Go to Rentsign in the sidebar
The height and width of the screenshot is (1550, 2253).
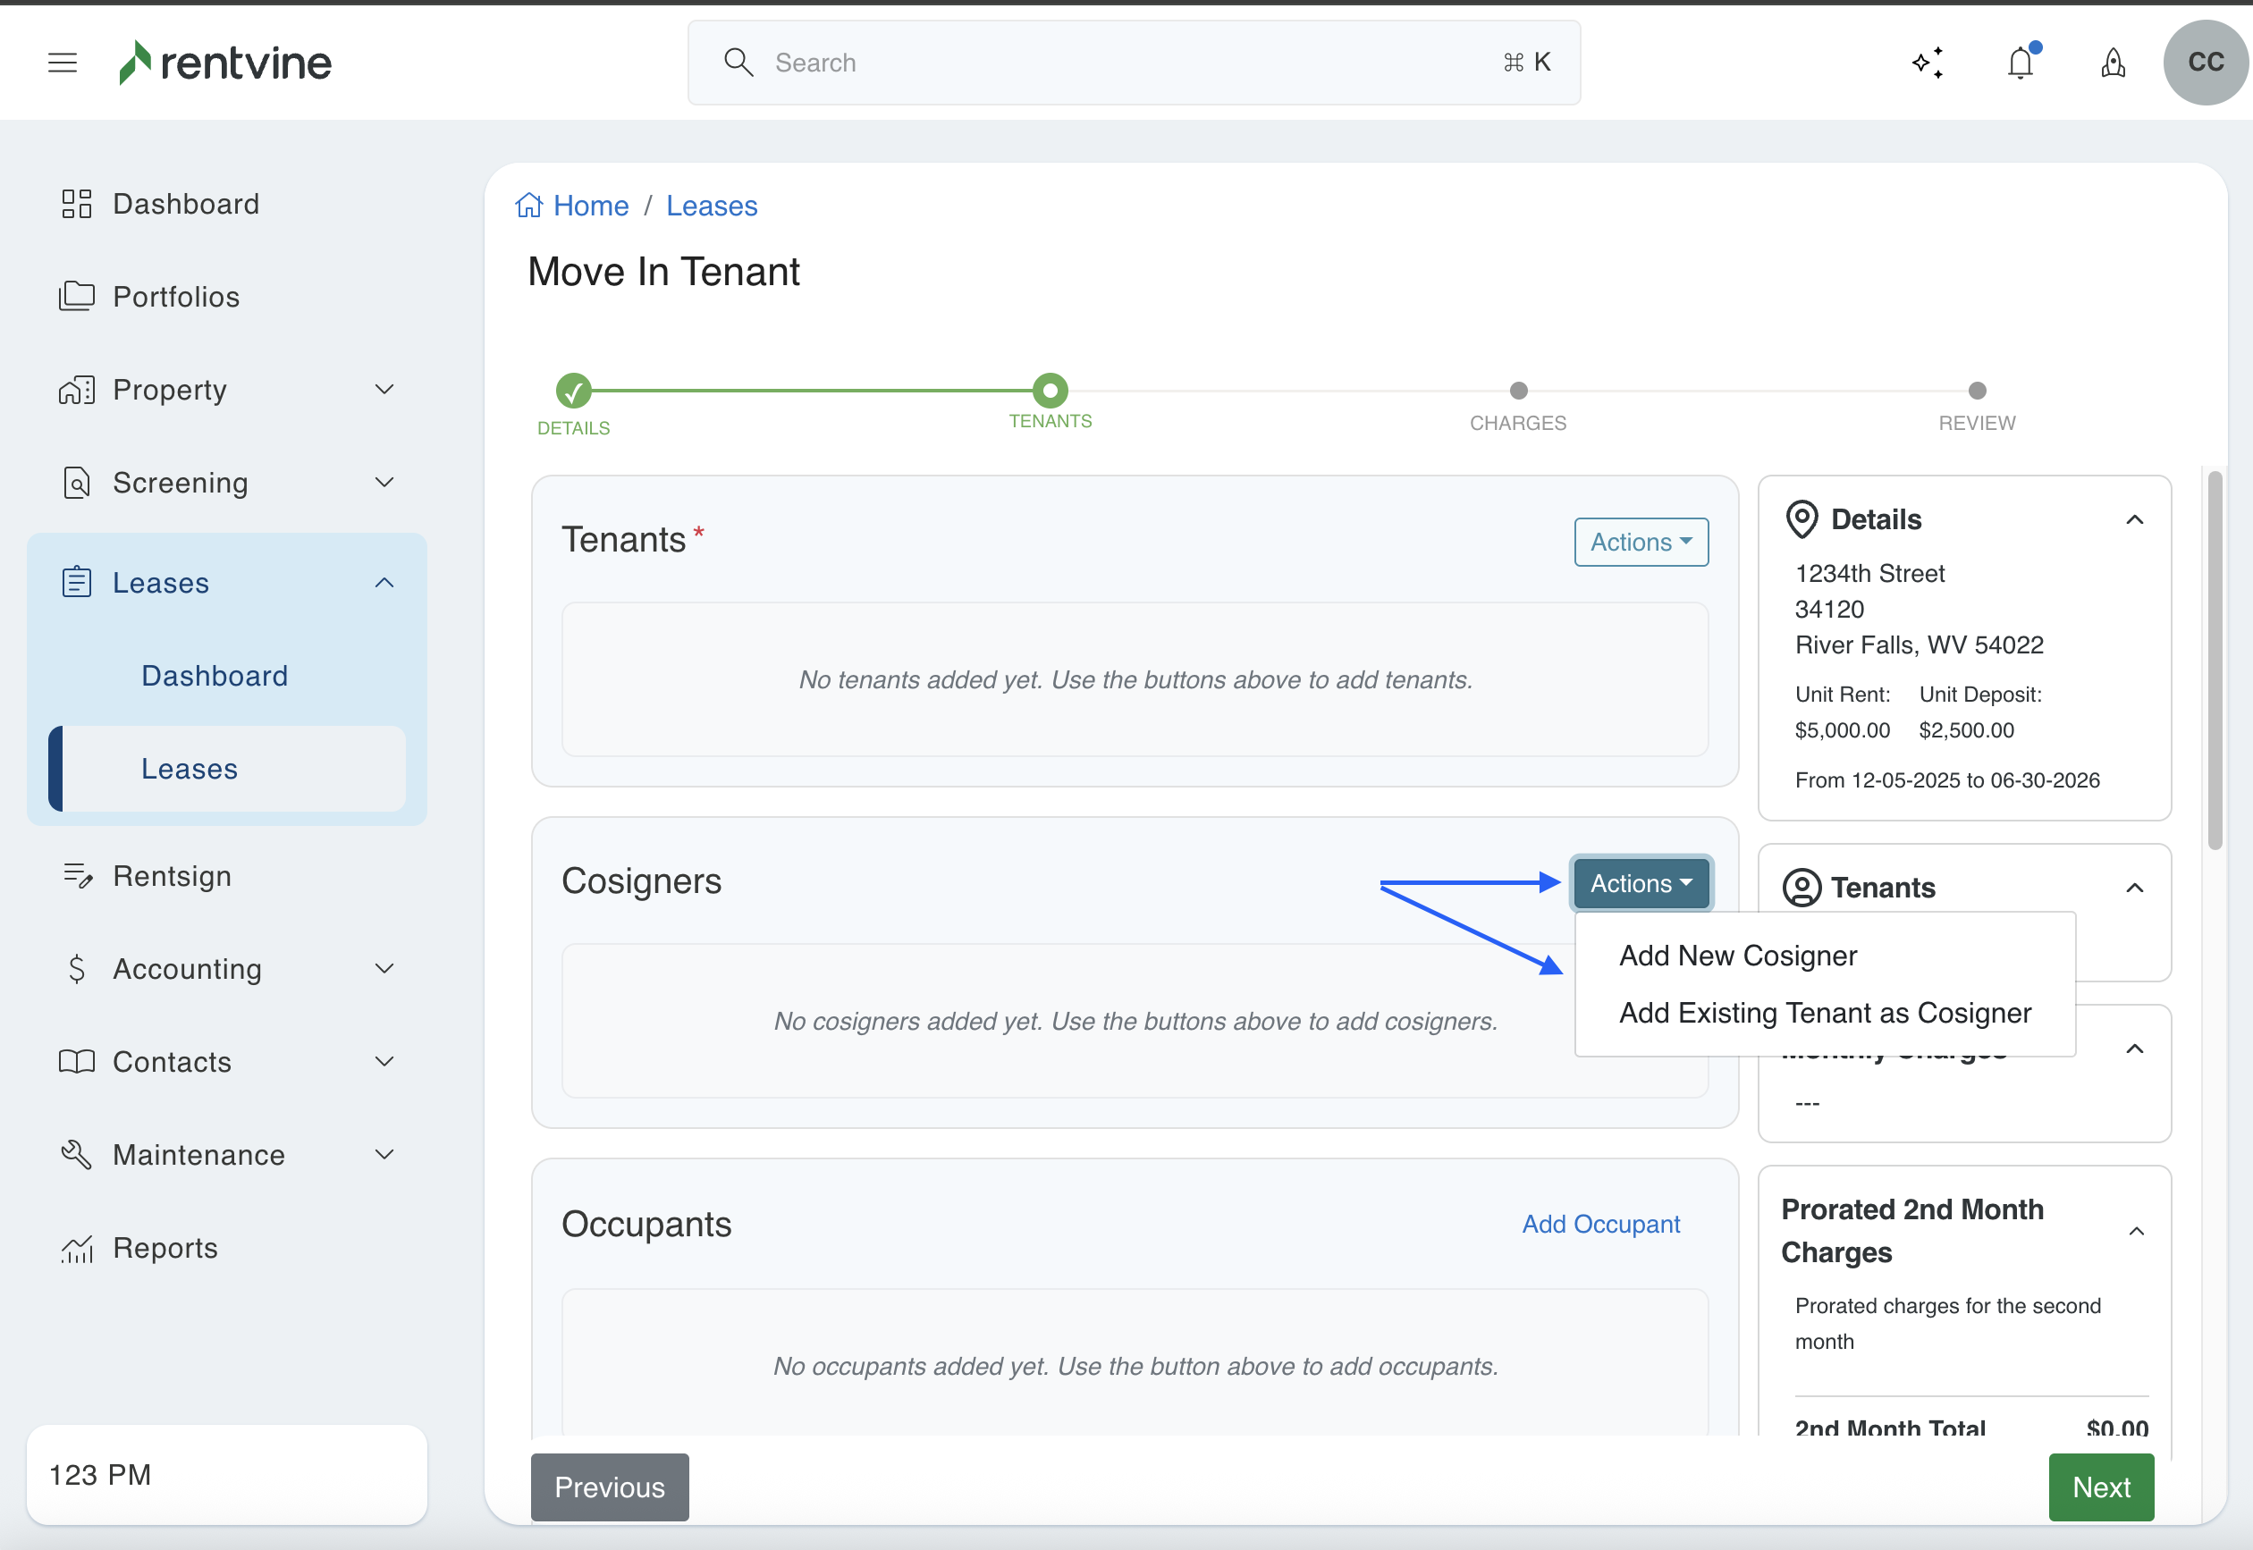pos(172,876)
